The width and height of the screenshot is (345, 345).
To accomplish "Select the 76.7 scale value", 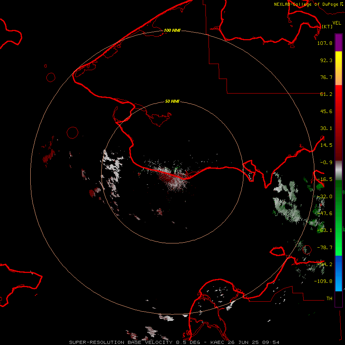I will 326,77.
